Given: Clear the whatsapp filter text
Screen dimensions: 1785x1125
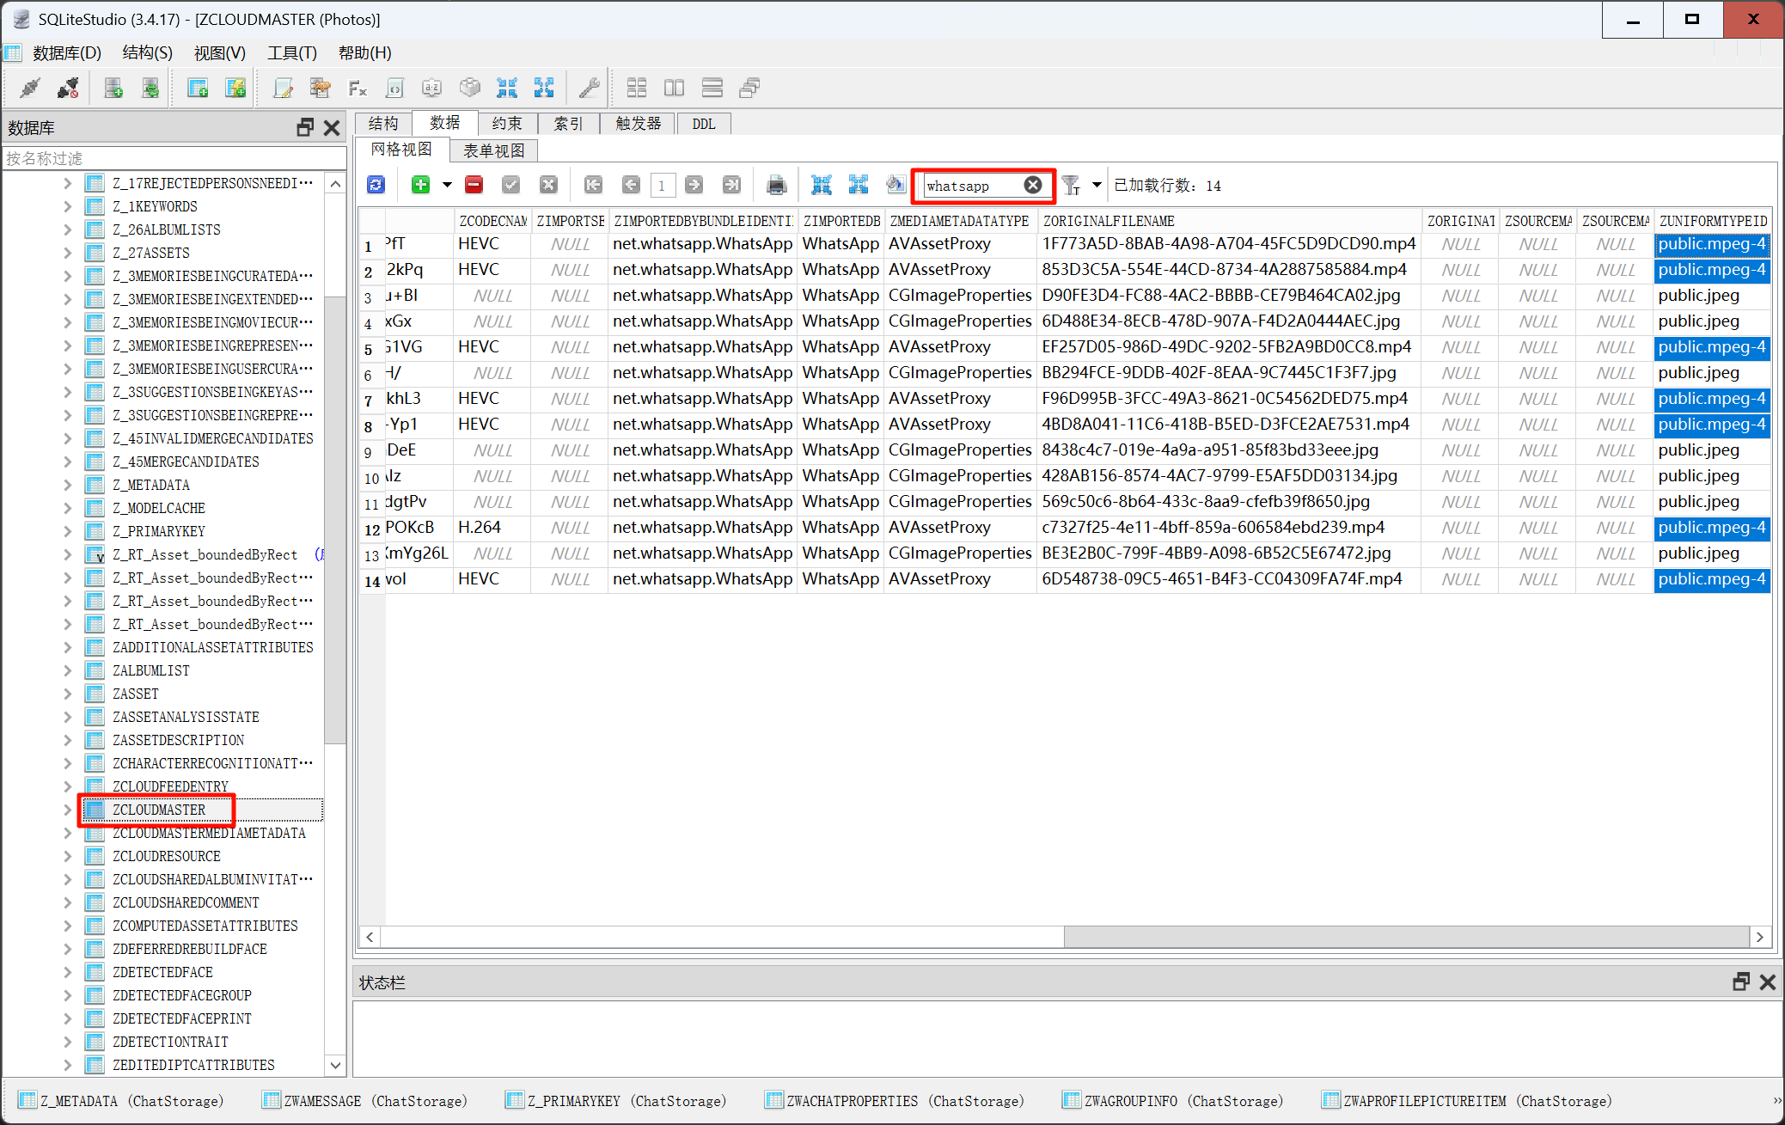Looking at the screenshot, I should 1033,185.
